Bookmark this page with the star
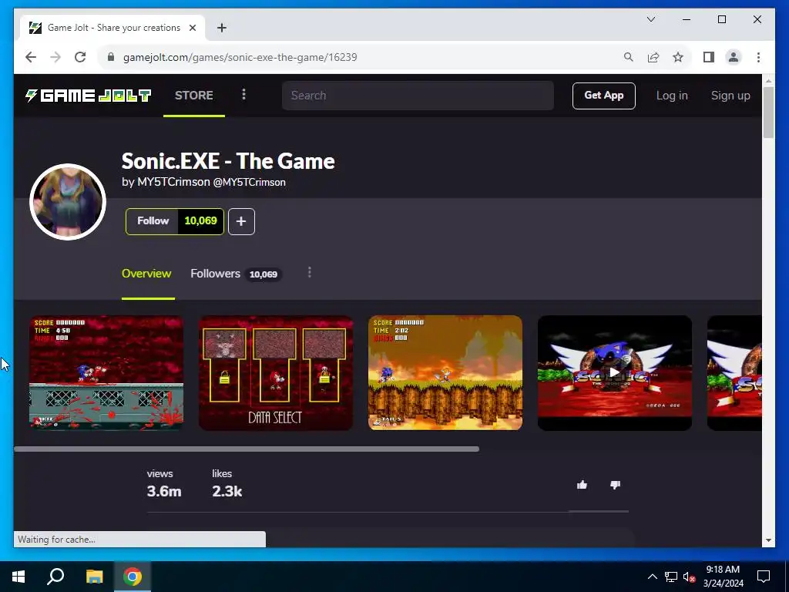The height and width of the screenshot is (592, 789). (x=678, y=57)
